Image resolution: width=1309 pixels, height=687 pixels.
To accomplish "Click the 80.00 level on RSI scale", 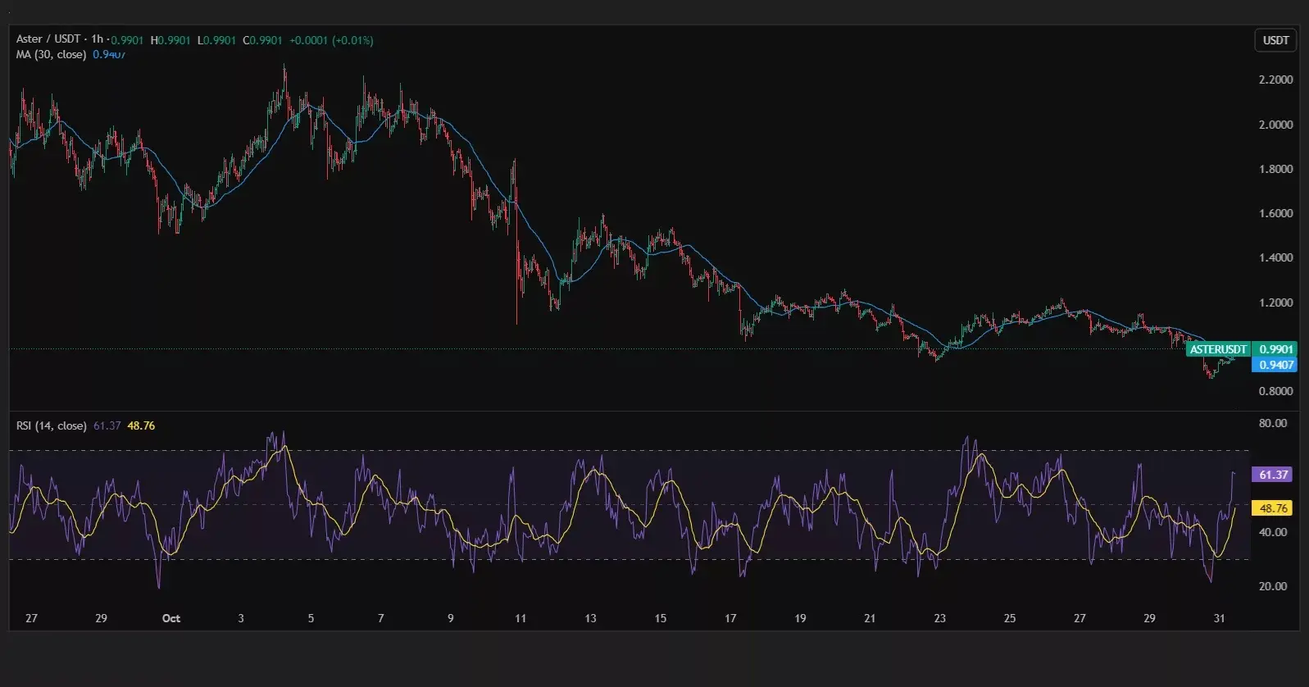I will pos(1273,423).
